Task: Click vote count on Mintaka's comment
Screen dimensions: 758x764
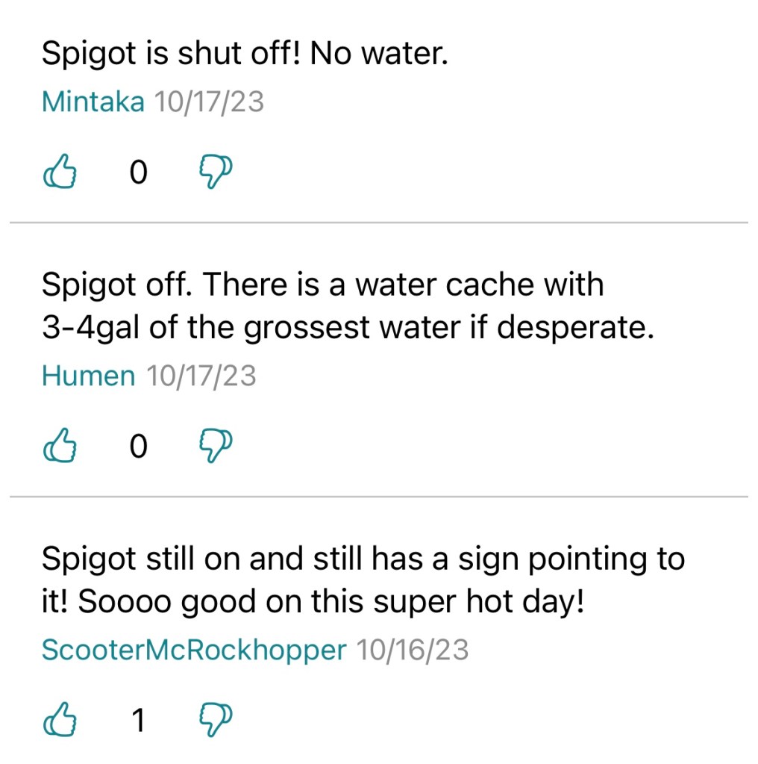Action: click(138, 173)
